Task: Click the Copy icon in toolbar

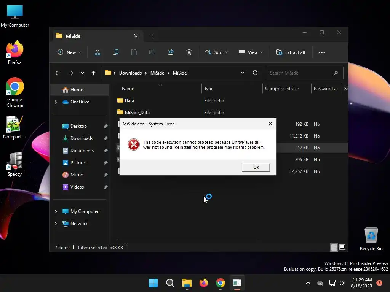Action: [116, 52]
